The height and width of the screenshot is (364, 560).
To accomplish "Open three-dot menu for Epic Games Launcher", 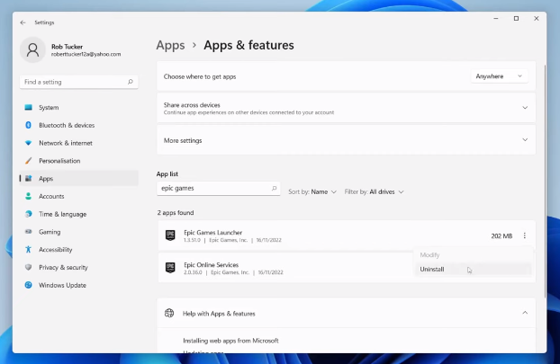I will coord(525,235).
